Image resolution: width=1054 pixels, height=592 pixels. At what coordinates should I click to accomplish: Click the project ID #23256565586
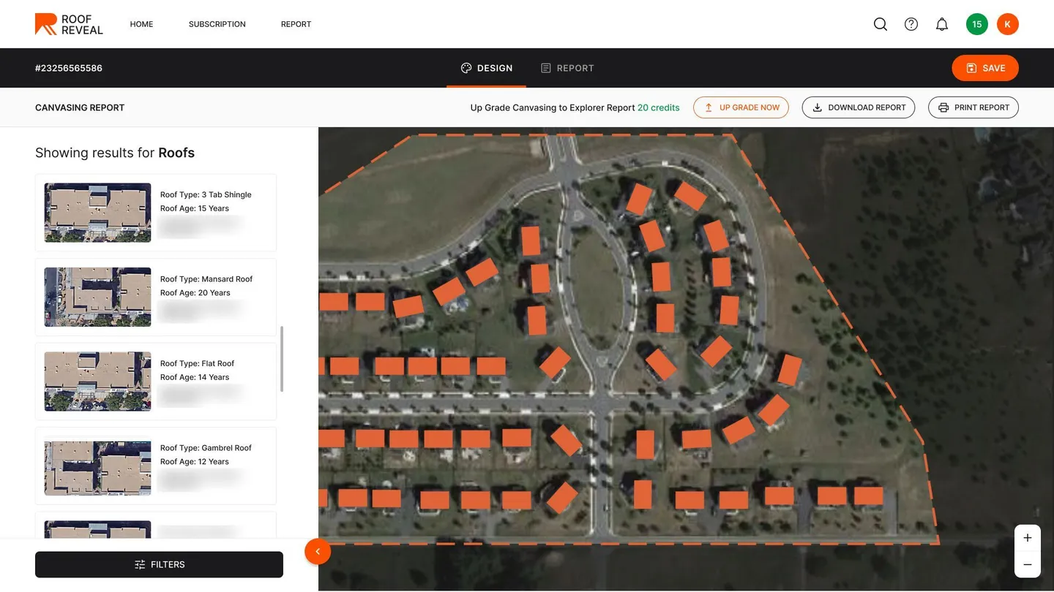pyautogui.click(x=69, y=68)
